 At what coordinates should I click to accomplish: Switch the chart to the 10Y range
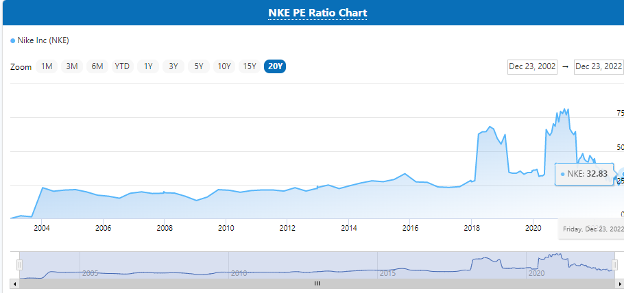click(x=224, y=66)
